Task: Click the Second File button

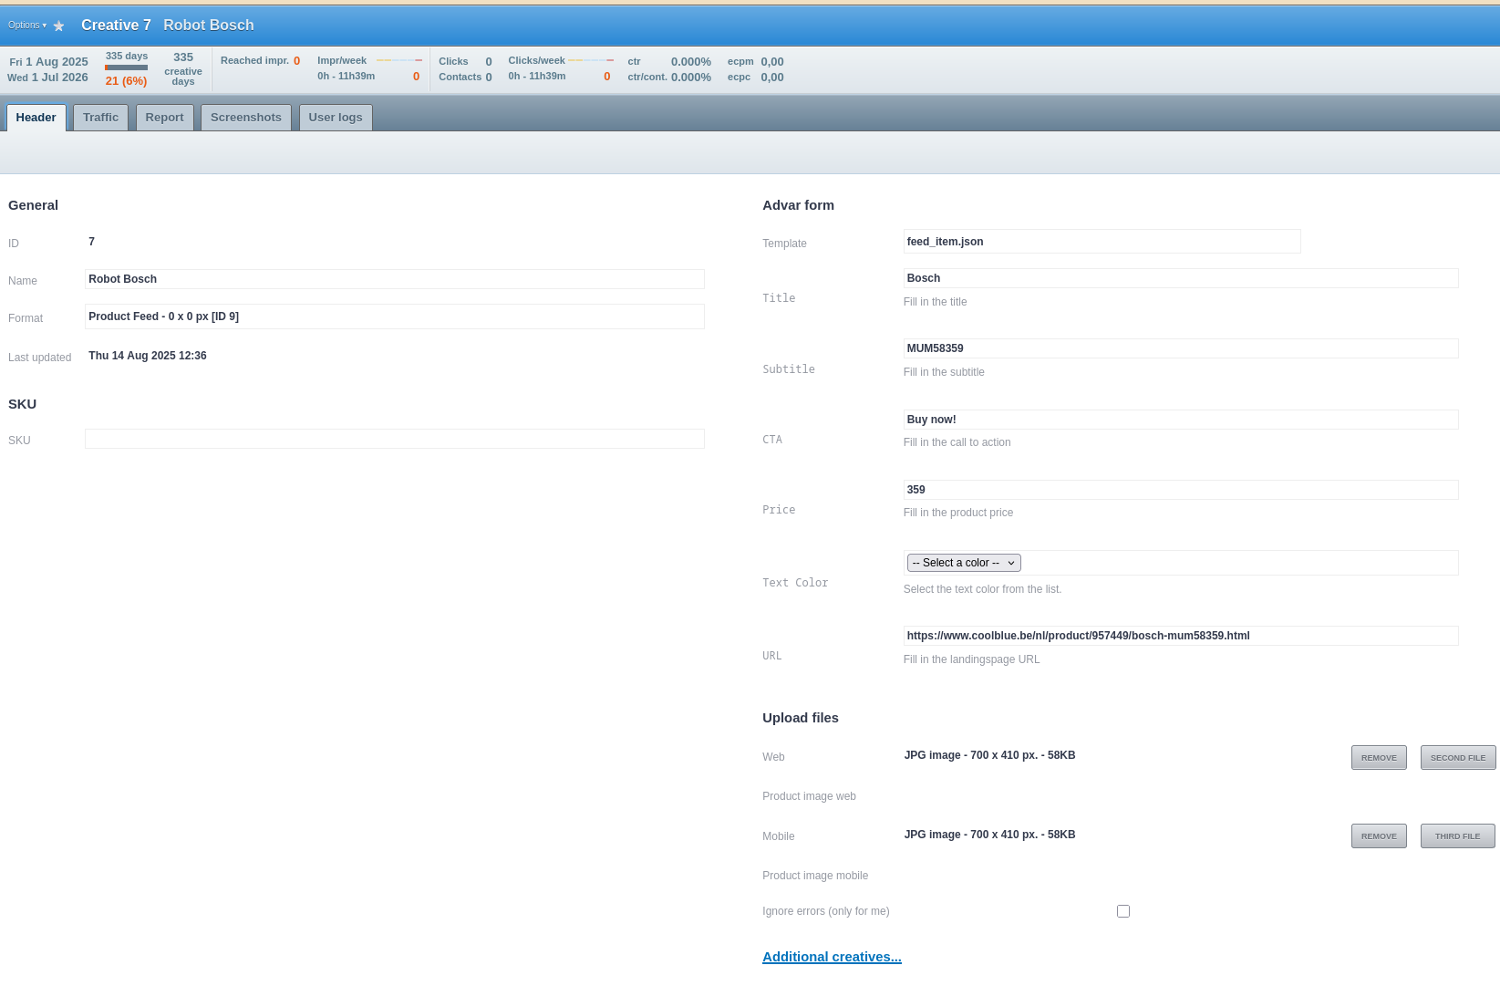Action: (x=1457, y=758)
